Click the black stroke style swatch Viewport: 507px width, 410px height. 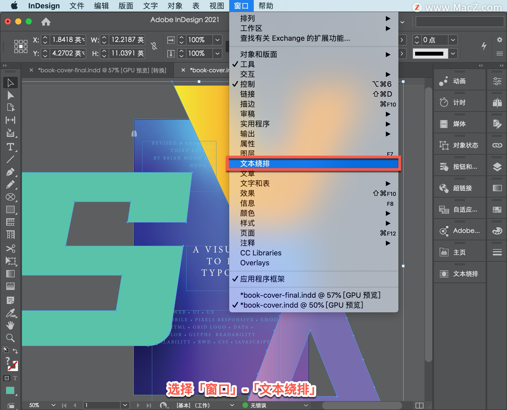(x=429, y=54)
